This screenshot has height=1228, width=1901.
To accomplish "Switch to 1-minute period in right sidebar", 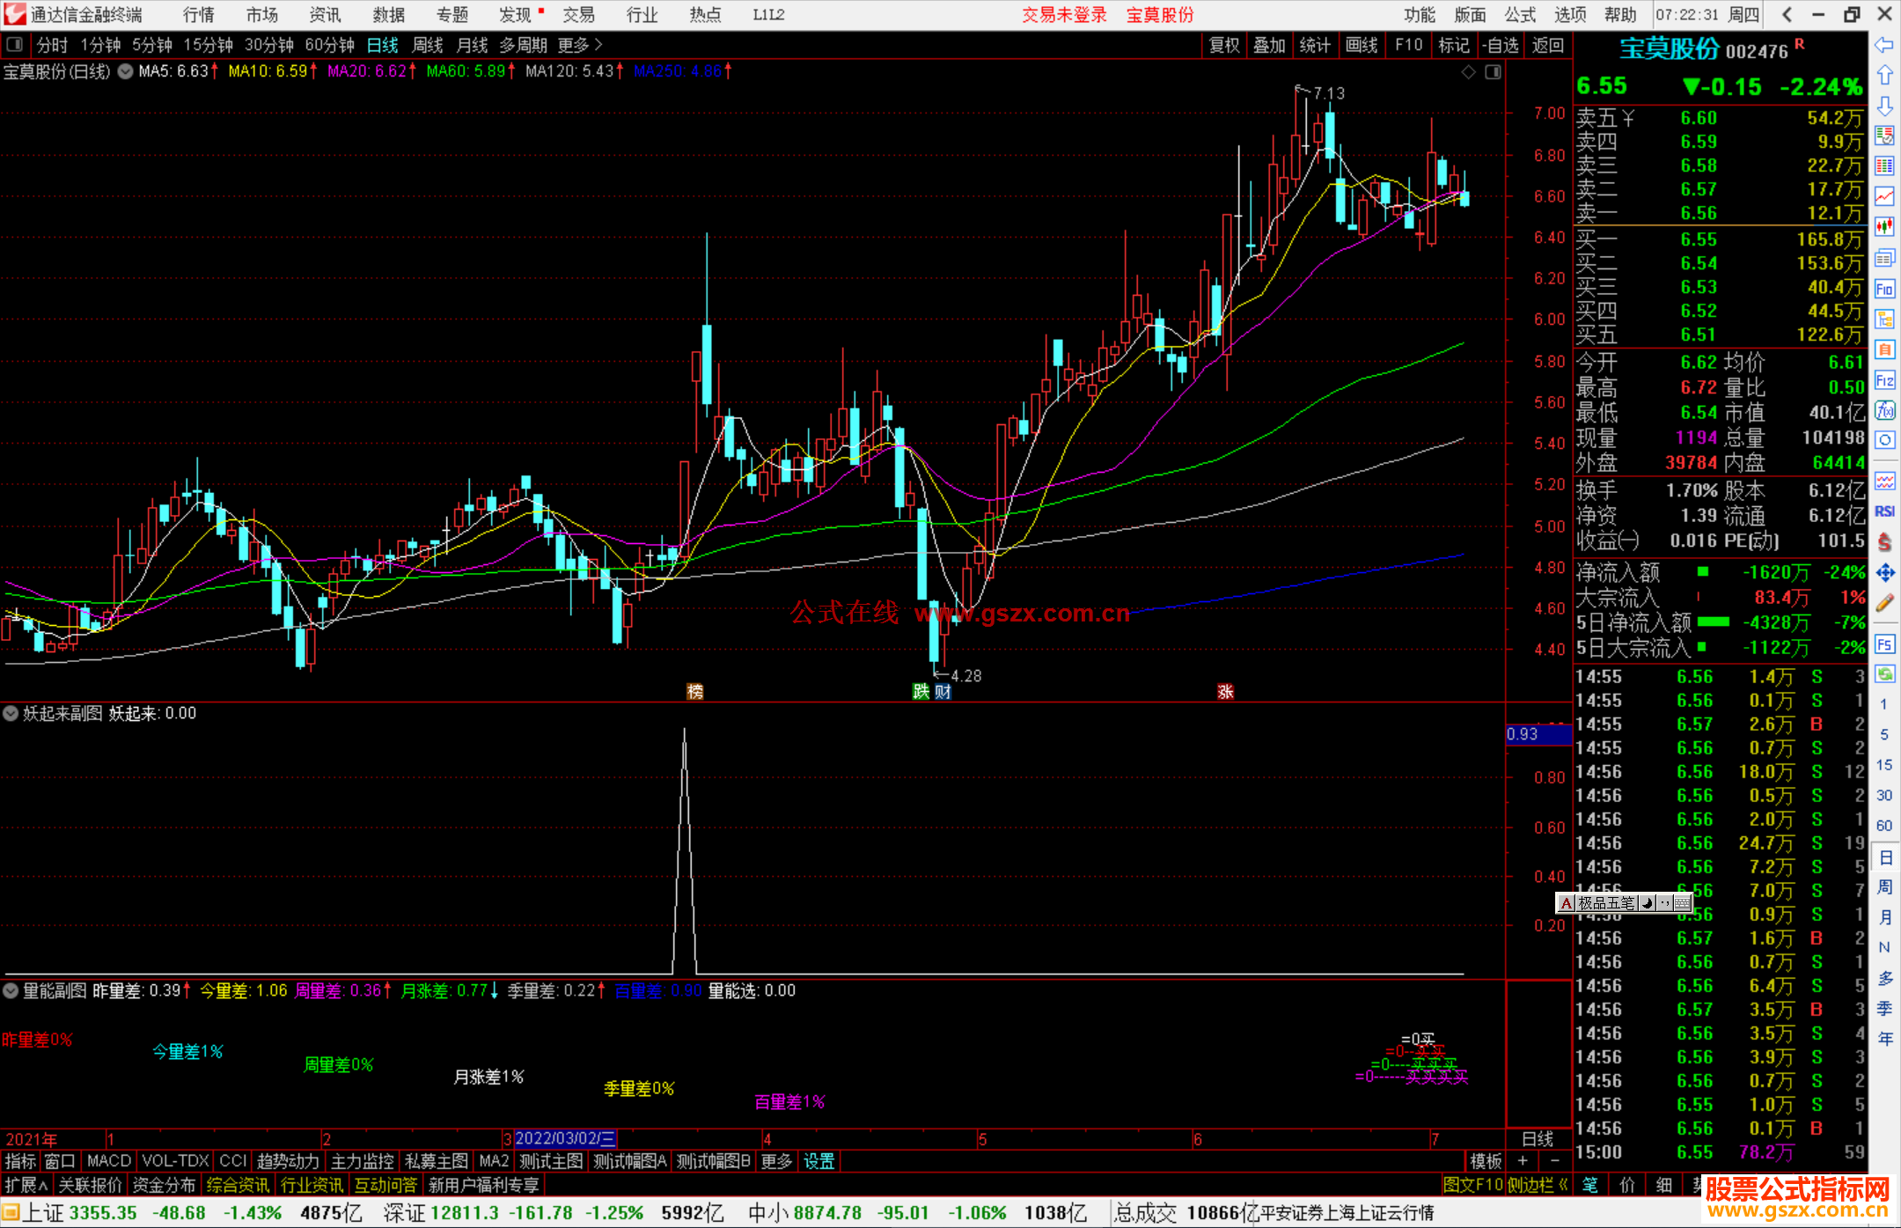I will (1883, 704).
